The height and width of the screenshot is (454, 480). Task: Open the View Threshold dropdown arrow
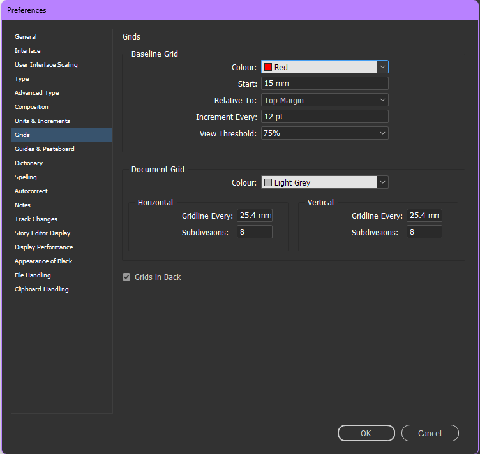tap(382, 133)
